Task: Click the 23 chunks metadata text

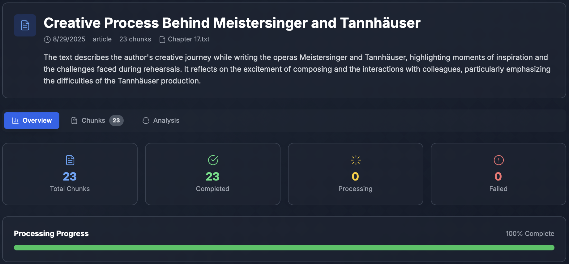Action: [x=135, y=39]
